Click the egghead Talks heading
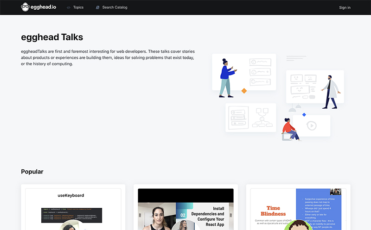Image resolution: width=371 pixels, height=230 pixels. (x=52, y=37)
